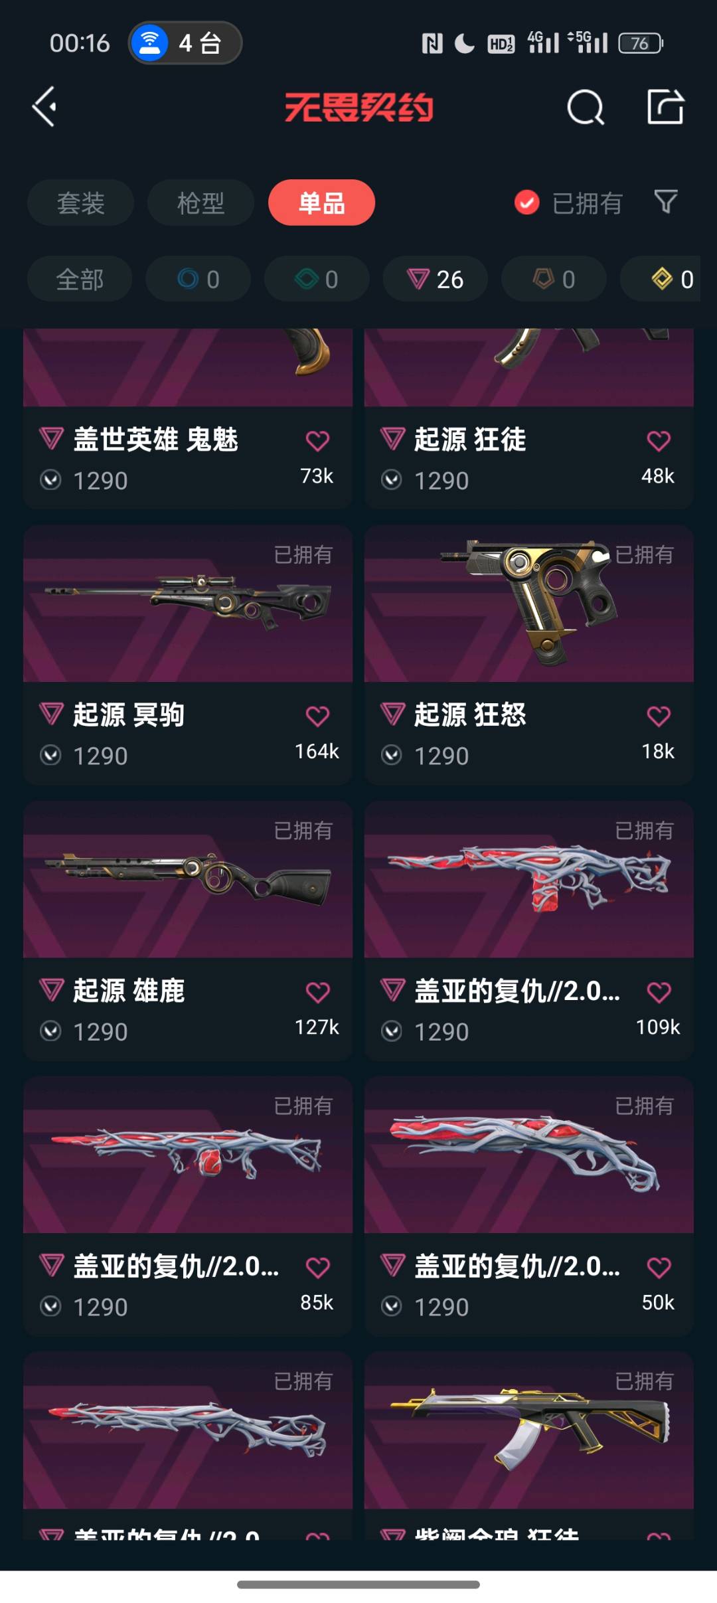The image size is (717, 1603).
Task: Open the search magnifier icon
Action: pyautogui.click(x=586, y=107)
